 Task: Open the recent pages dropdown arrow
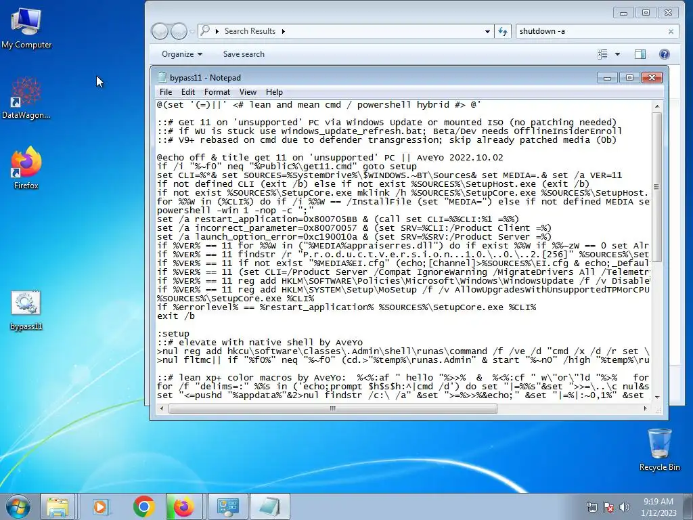(x=192, y=31)
